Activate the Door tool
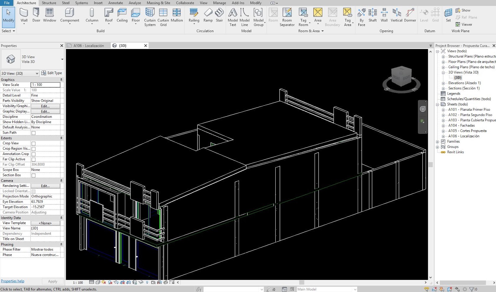This screenshot has height=292, width=496. pyautogui.click(x=36, y=15)
